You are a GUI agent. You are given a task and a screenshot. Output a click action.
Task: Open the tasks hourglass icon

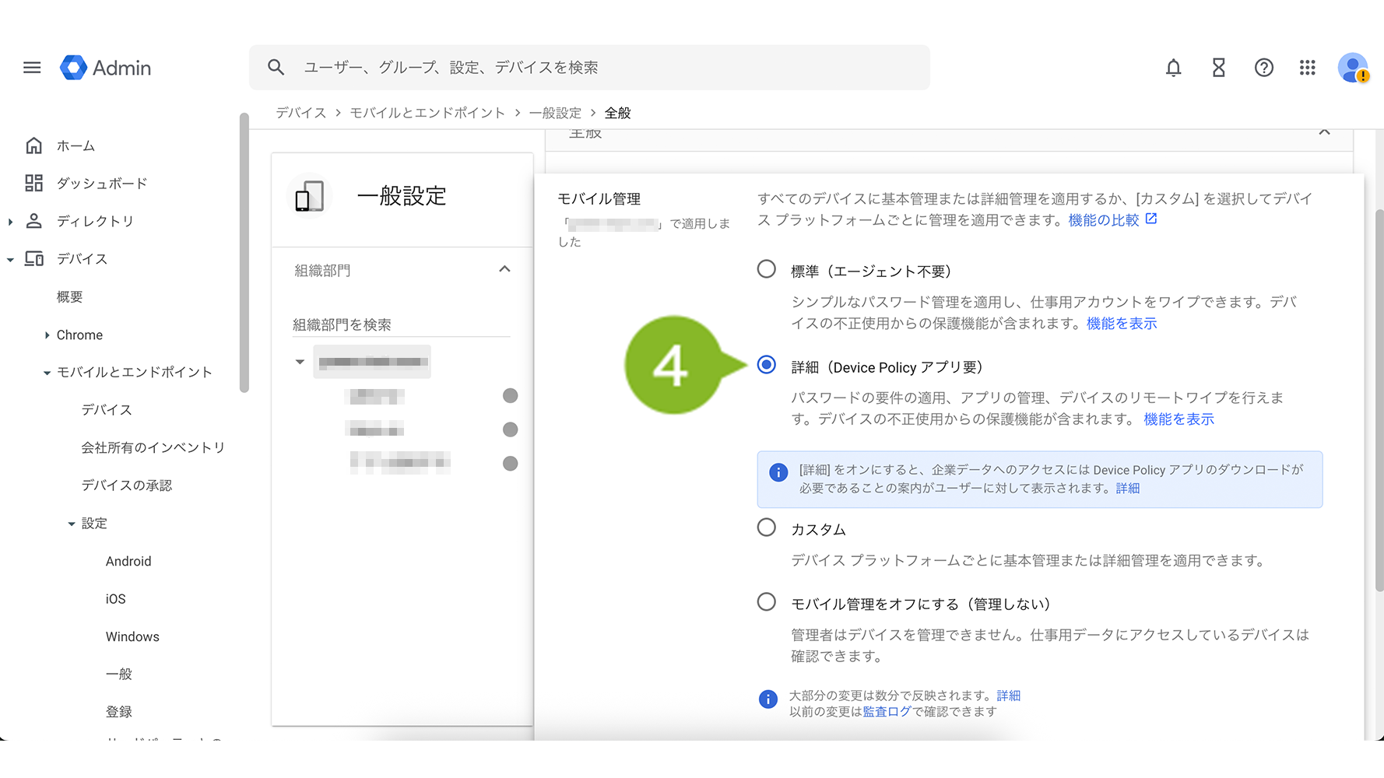click(1218, 68)
